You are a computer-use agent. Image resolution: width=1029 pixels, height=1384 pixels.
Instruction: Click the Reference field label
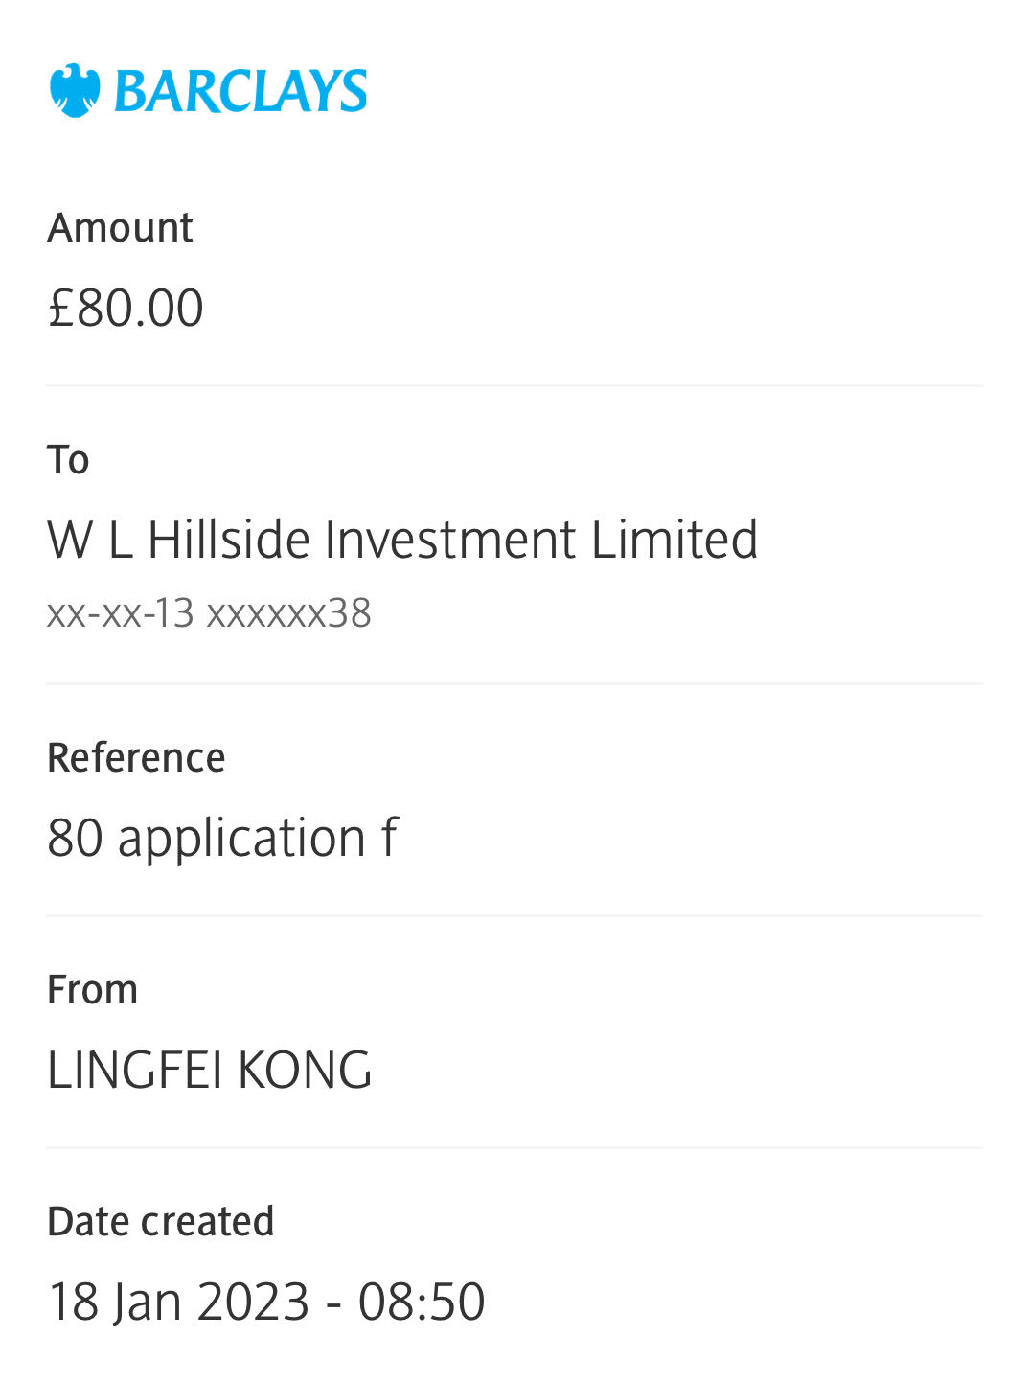tap(136, 758)
